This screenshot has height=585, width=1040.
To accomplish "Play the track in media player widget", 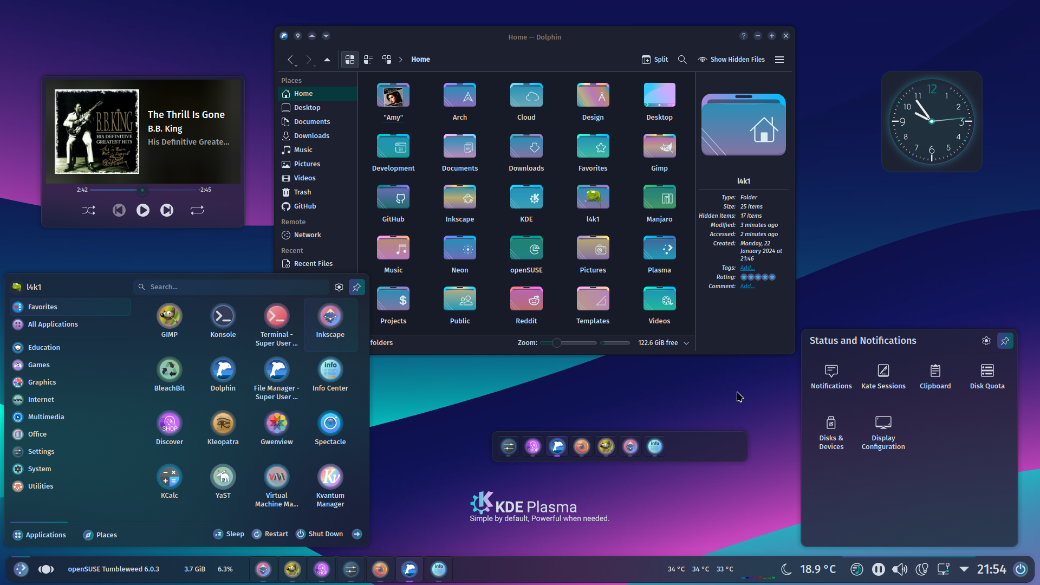I will point(143,210).
